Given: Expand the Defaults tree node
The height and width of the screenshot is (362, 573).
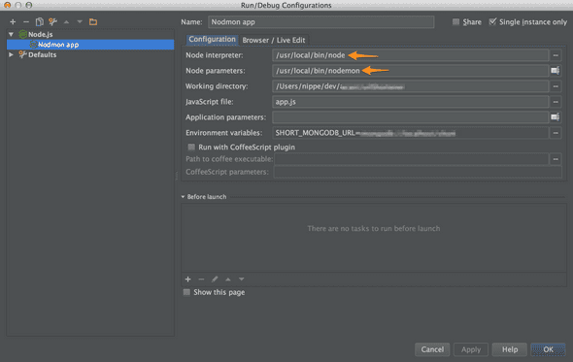Looking at the screenshot, I should pos(12,54).
